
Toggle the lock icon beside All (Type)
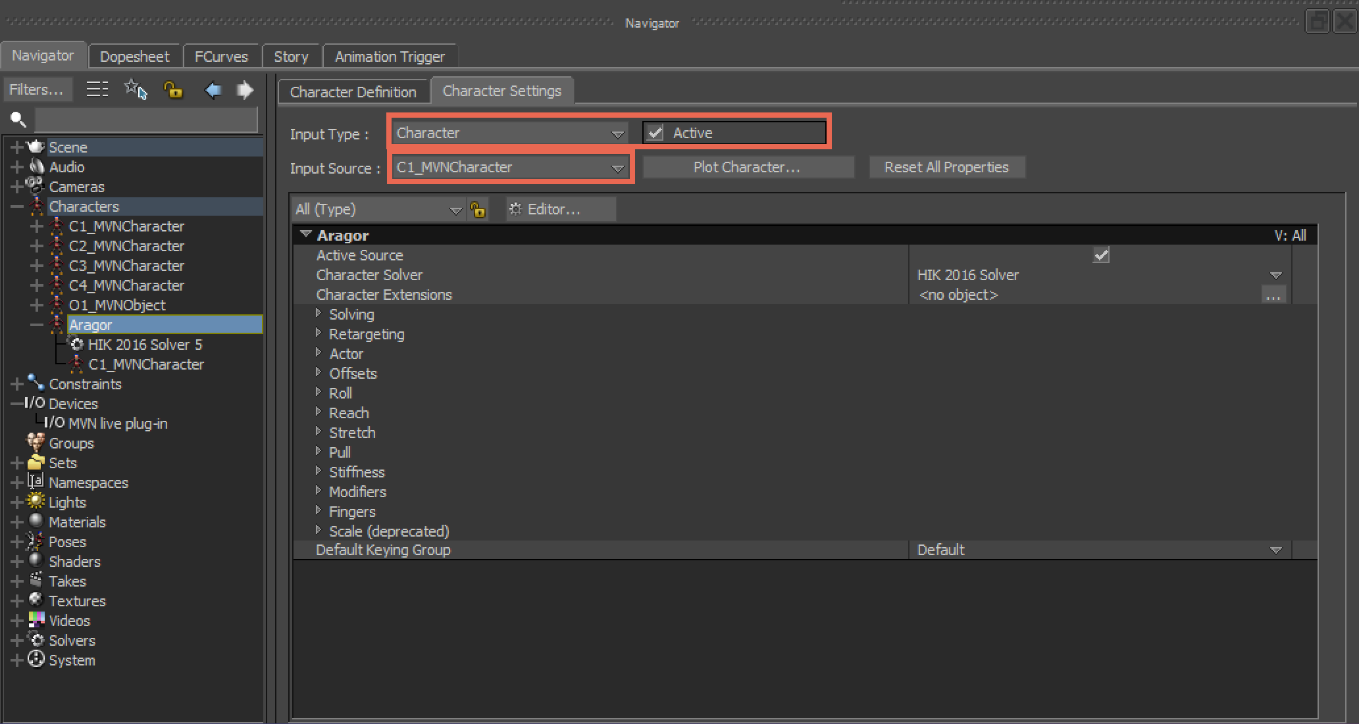(x=478, y=210)
